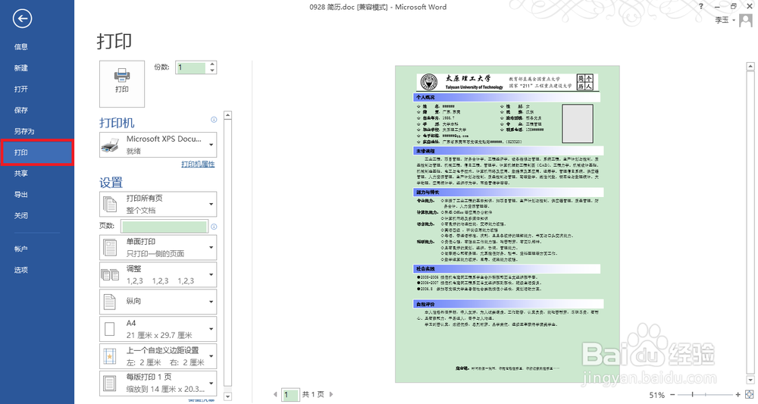Go to next preview page

pyautogui.click(x=332, y=395)
